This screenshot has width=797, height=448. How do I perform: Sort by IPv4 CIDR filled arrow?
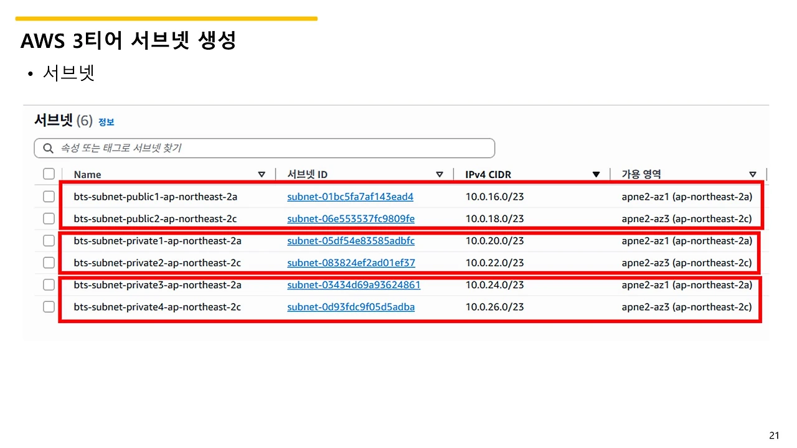pyautogui.click(x=596, y=175)
